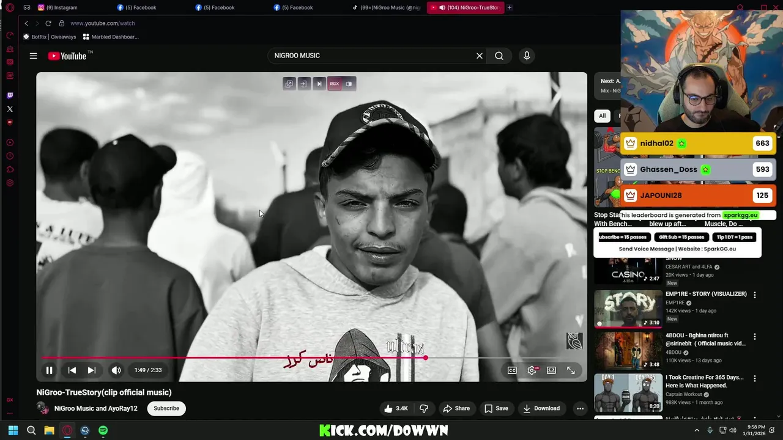The width and height of the screenshot is (783, 440).
Task: Open the YouTube hamburger guide menu
Action: (34, 56)
